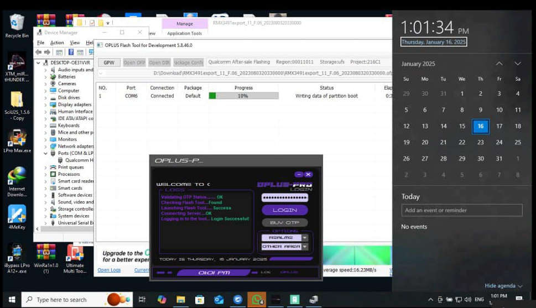Open File Explorer from the taskbar
This screenshot has width=536, height=308.
coord(180,300)
